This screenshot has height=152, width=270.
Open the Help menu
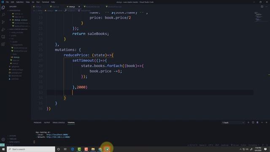53,2
